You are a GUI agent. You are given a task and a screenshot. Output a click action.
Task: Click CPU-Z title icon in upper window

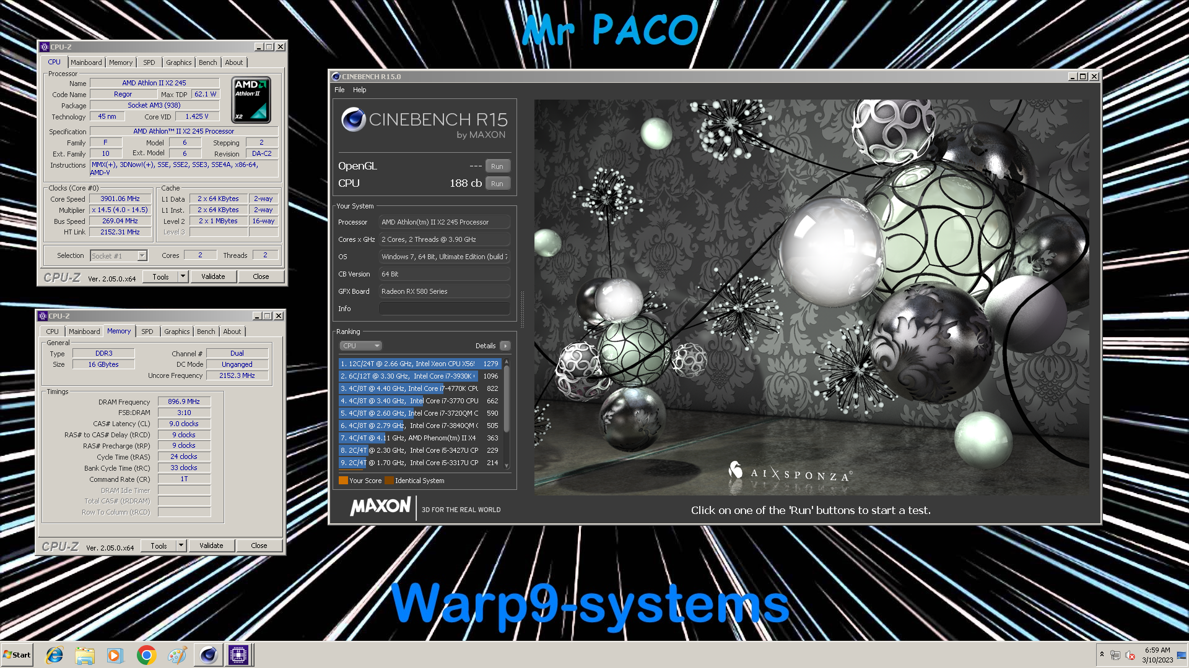(45, 47)
